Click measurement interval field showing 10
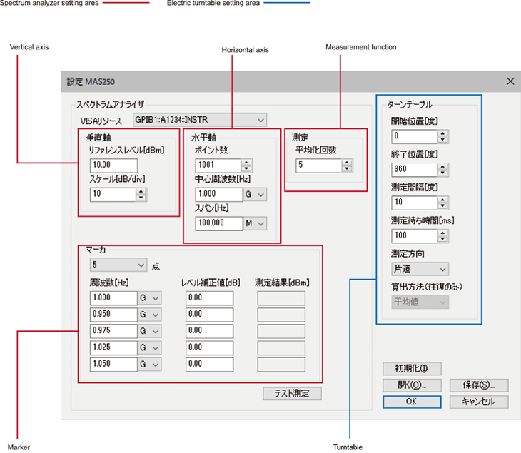Viewport: 521px width, 453px height. click(x=415, y=203)
